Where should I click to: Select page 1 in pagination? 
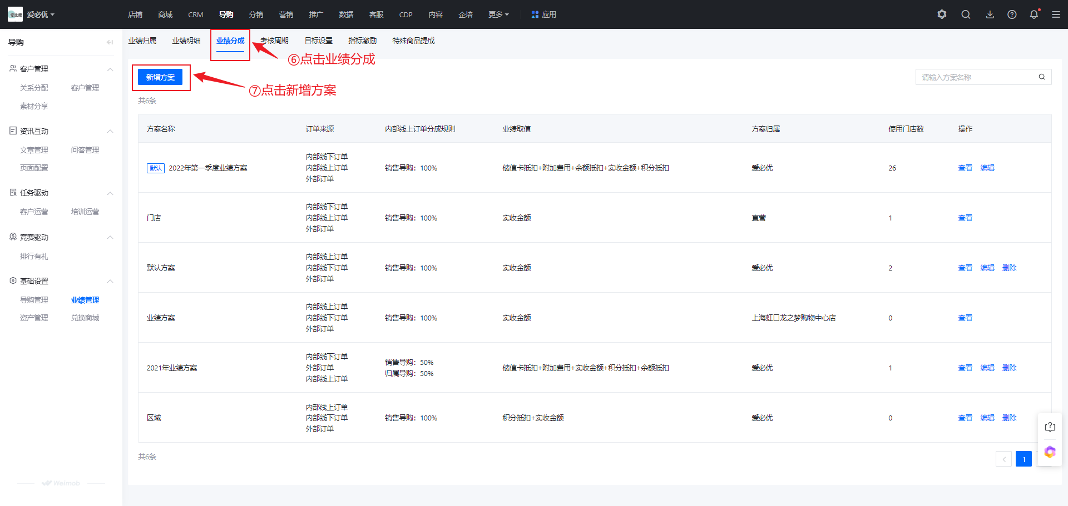(x=1023, y=459)
